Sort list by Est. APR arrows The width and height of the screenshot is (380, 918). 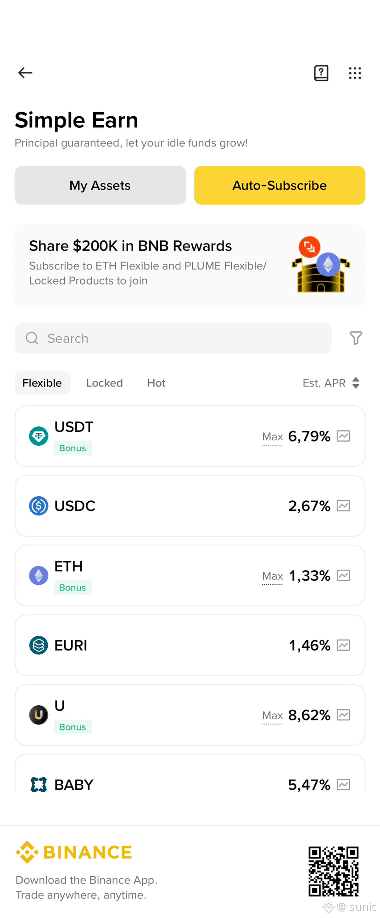[x=356, y=383]
